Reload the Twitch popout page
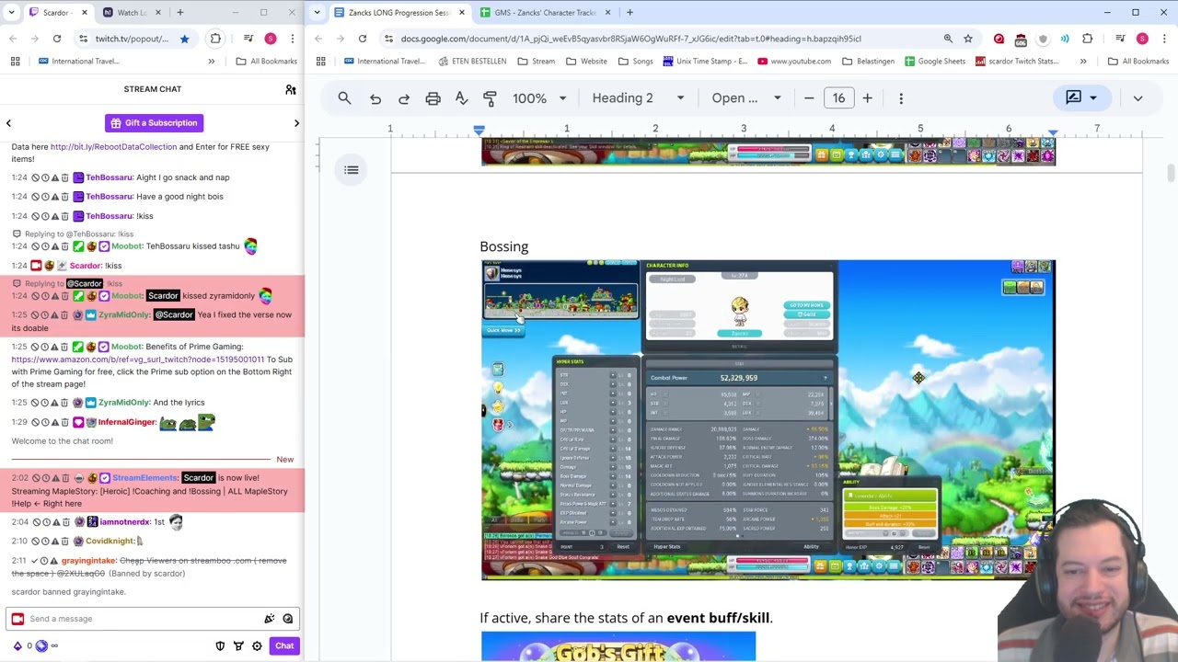The image size is (1178, 662). [57, 39]
